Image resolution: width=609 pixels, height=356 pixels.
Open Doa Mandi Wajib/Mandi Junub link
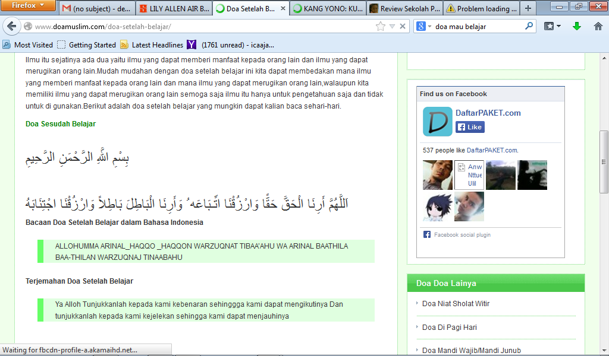[472, 351]
